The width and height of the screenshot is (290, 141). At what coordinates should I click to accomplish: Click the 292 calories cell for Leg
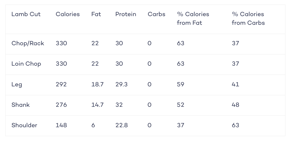point(61,85)
